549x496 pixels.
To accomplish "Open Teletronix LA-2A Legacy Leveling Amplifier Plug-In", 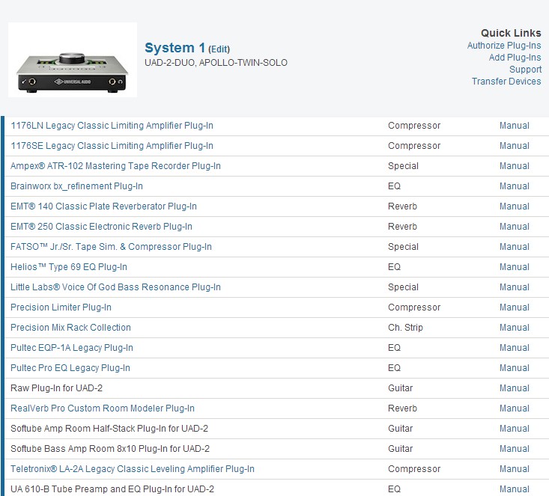I will click(x=133, y=469).
